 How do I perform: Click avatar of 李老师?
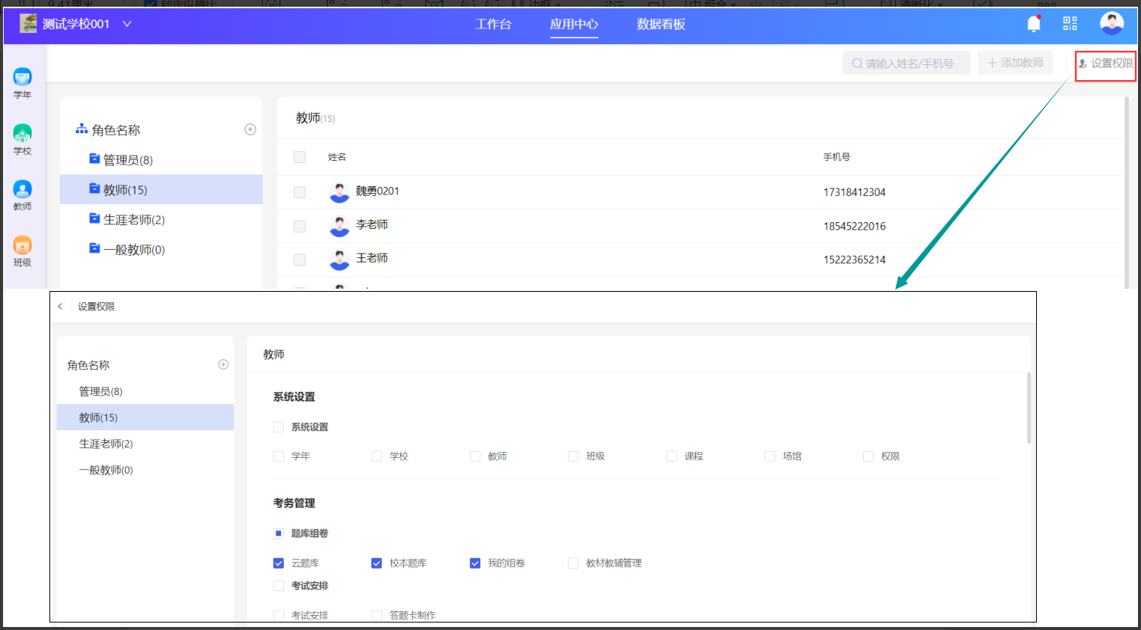coord(339,226)
